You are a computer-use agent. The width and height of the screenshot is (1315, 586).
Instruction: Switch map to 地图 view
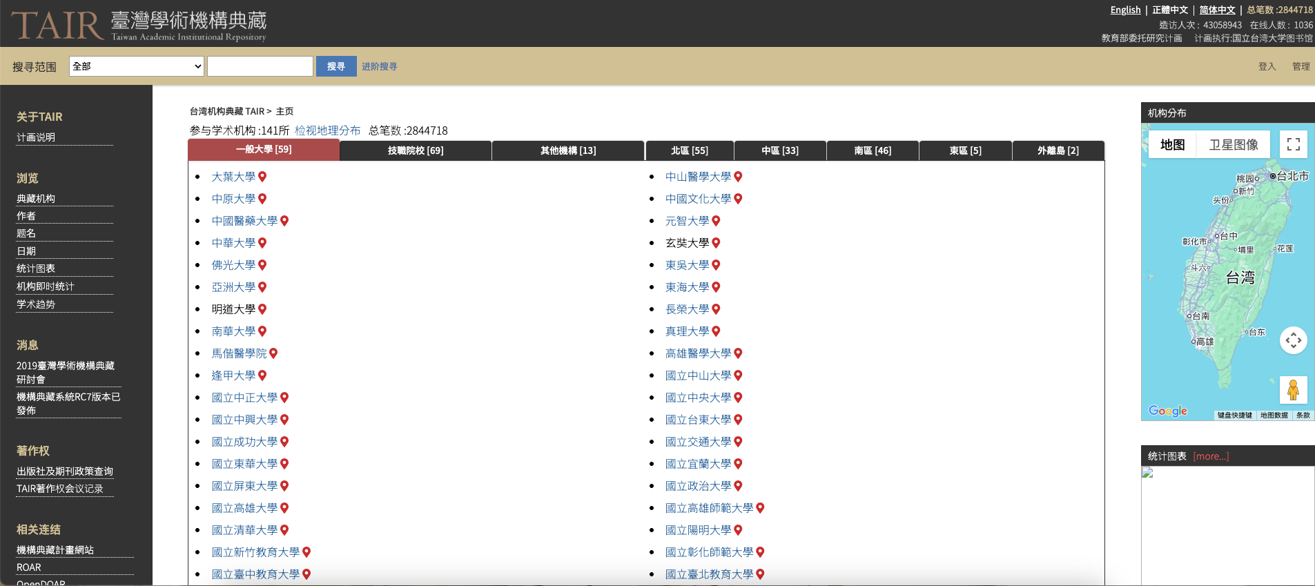click(x=1172, y=145)
